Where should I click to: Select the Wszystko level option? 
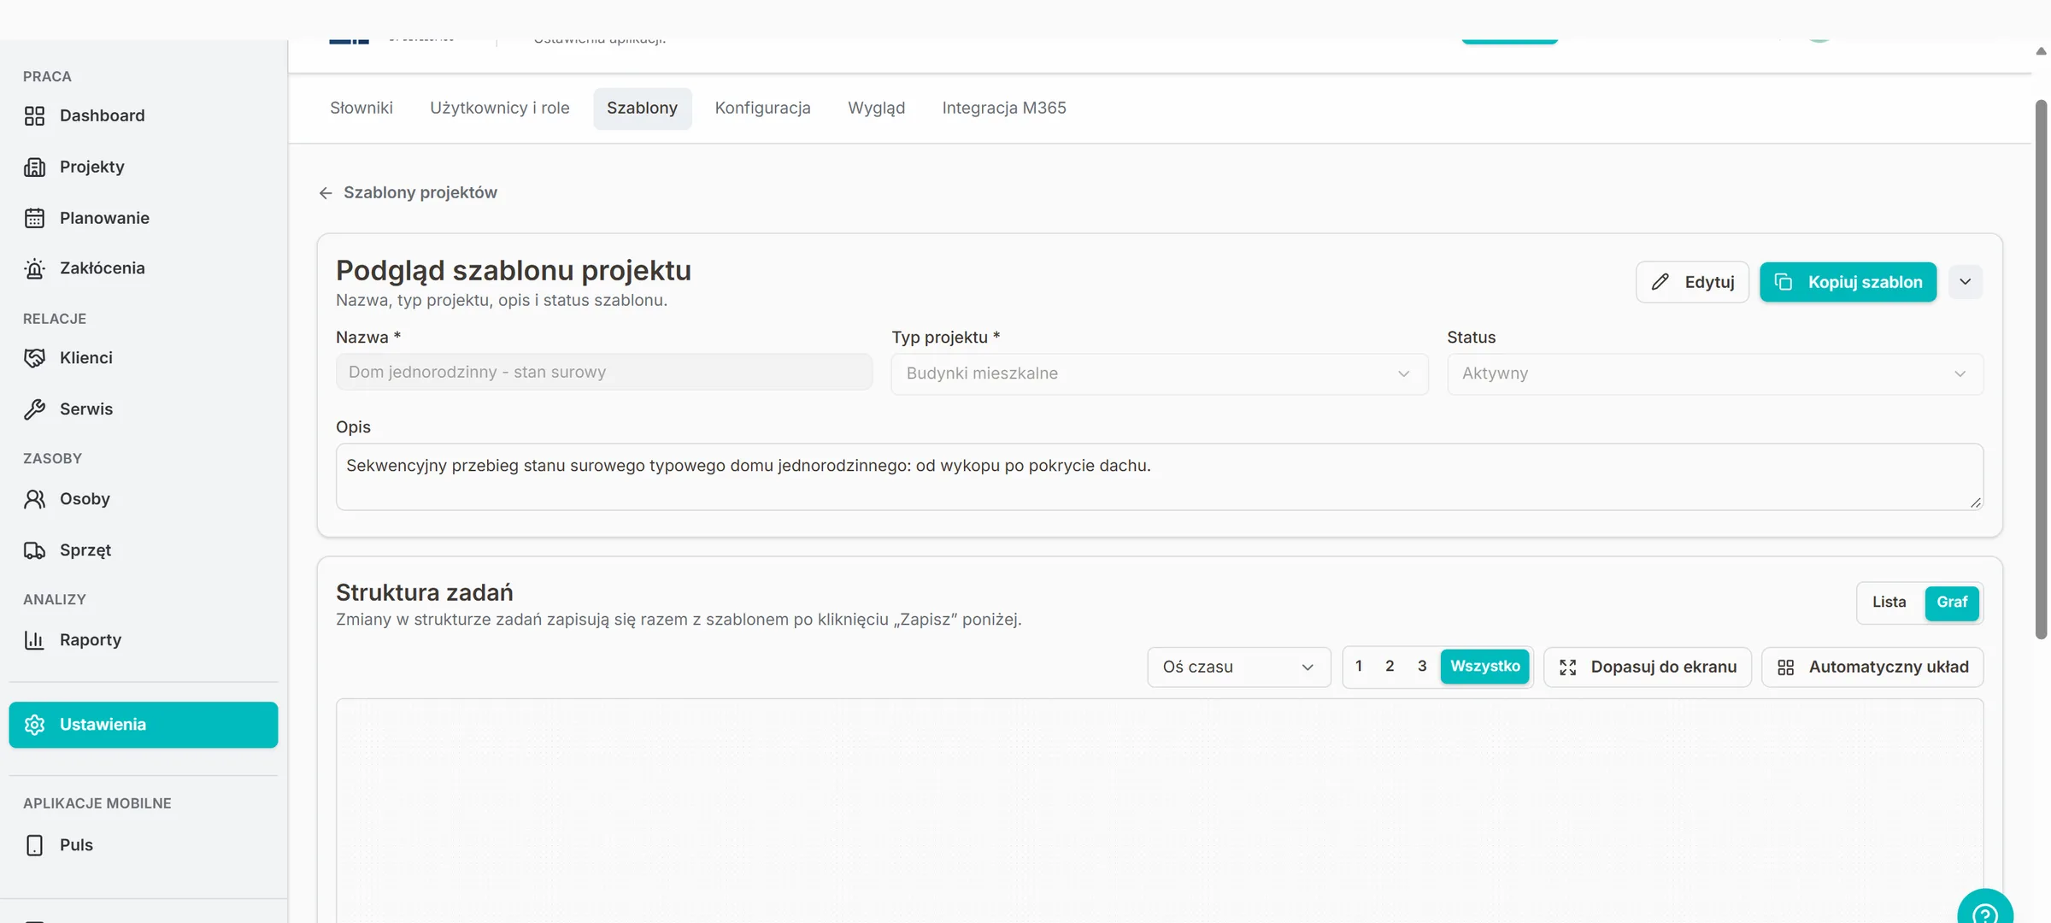pos(1485,667)
